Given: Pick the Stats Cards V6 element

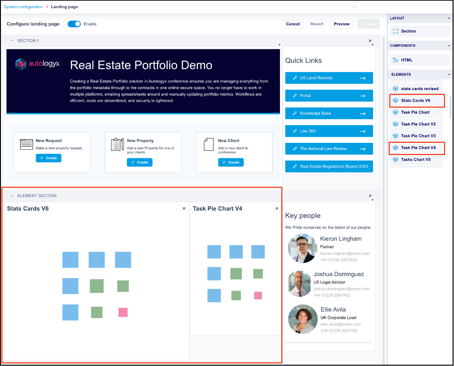Looking at the screenshot, I should pyautogui.click(x=416, y=101).
